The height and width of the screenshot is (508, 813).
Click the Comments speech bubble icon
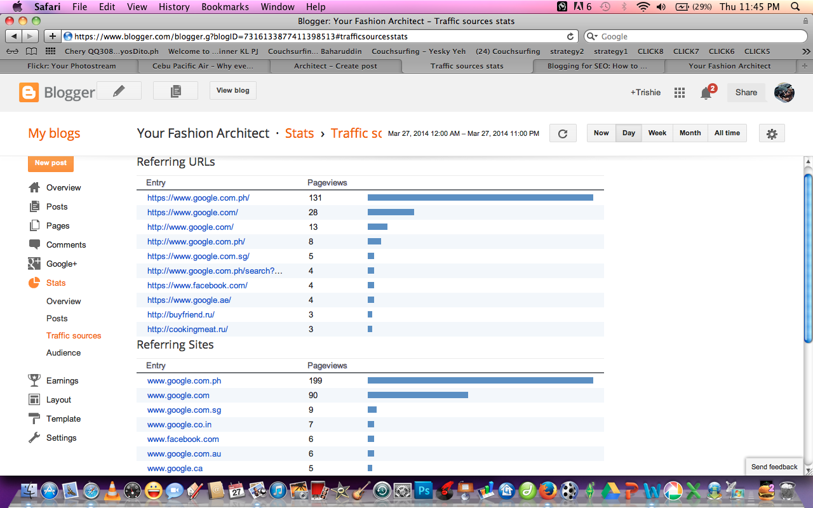pos(34,244)
